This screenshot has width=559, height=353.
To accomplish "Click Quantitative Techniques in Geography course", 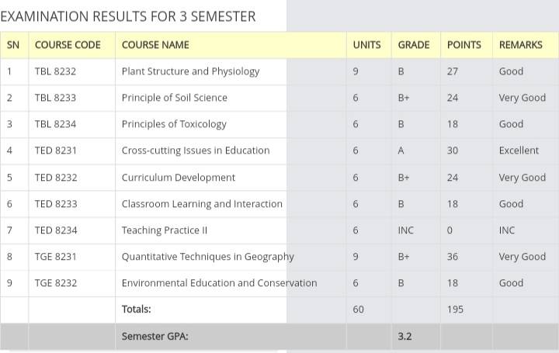I will click(208, 257).
